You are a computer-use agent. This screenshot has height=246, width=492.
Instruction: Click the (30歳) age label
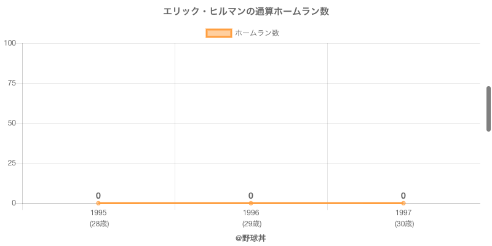(405, 224)
